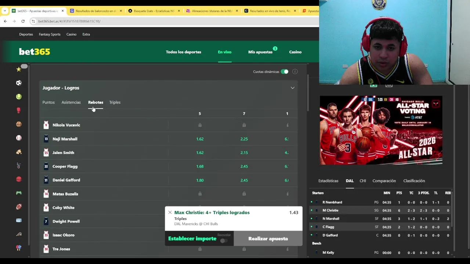Select Cooper Flagg 5 rebounds odds 1.68
The width and height of the screenshot is (470, 264).
pyautogui.click(x=200, y=166)
